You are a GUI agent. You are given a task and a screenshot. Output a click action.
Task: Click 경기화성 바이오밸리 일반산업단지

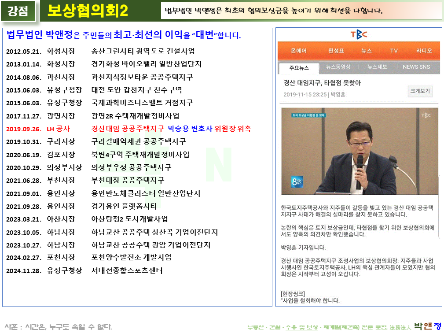tap(147, 64)
